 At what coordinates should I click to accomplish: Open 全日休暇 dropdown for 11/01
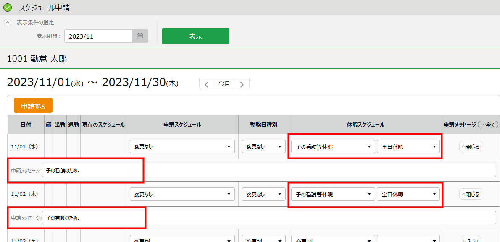[x=408, y=147]
